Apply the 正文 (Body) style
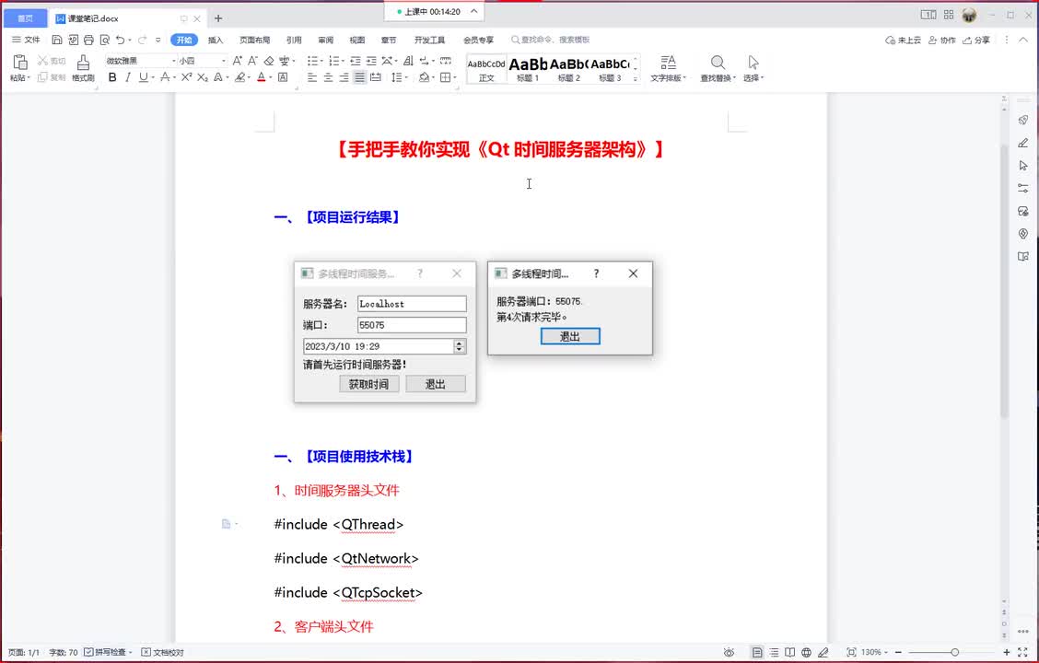The image size is (1039, 663). [x=486, y=69]
